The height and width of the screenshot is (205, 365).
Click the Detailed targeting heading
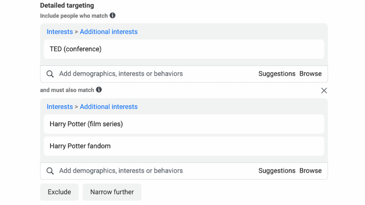click(x=67, y=5)
